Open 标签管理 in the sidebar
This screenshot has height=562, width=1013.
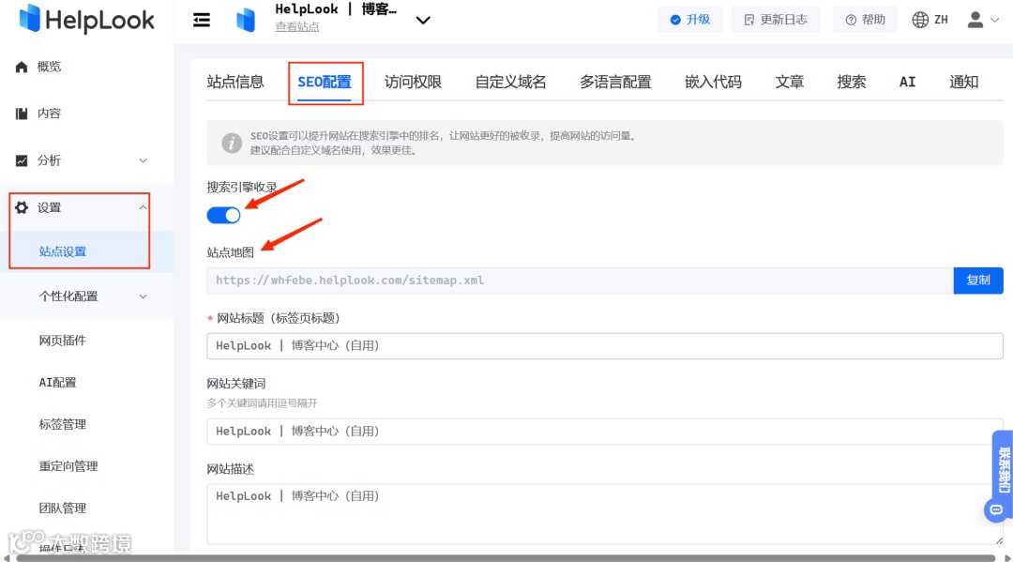[x=63, y=424]
